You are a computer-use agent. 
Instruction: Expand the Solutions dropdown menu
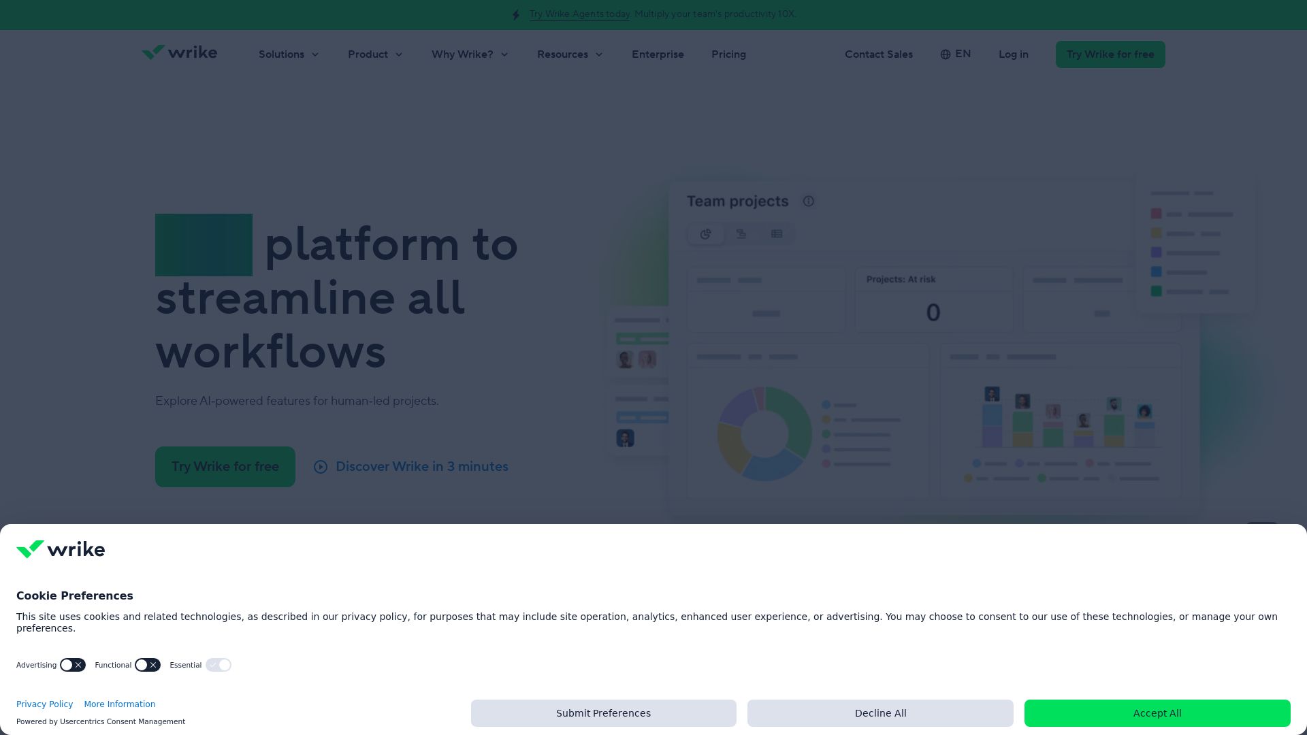pyautogui.click(x=289, y=54)
